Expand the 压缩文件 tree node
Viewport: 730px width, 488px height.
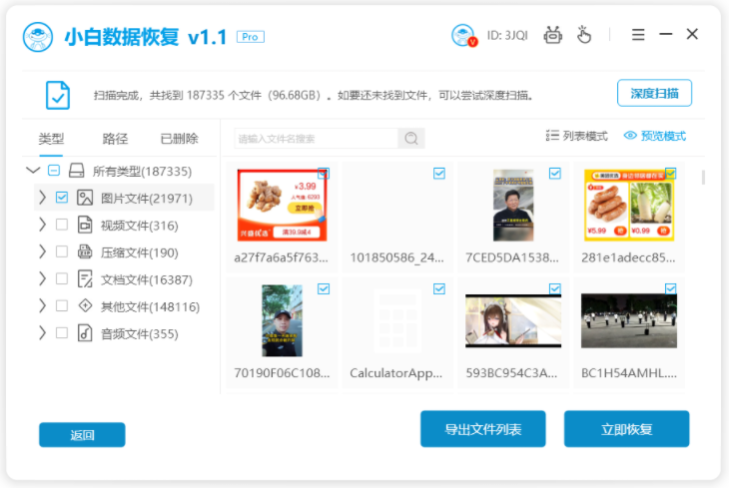[x=42, y=251]
